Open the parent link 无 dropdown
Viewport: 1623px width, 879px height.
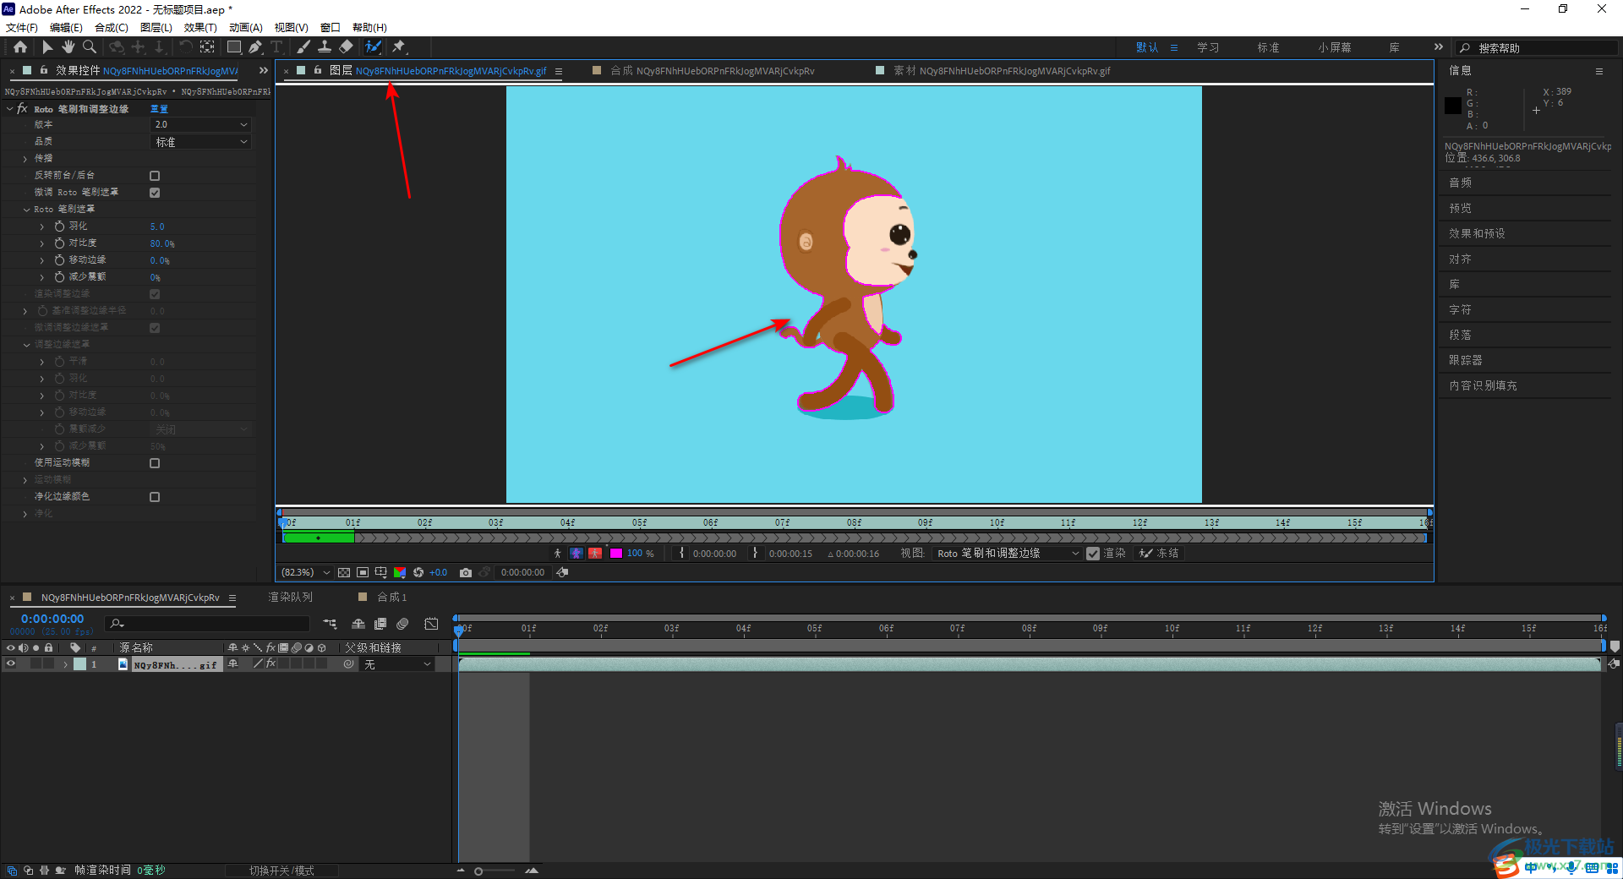point(397,664)
